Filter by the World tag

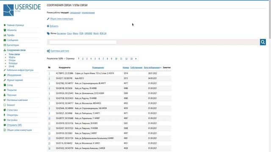[96, 33]
